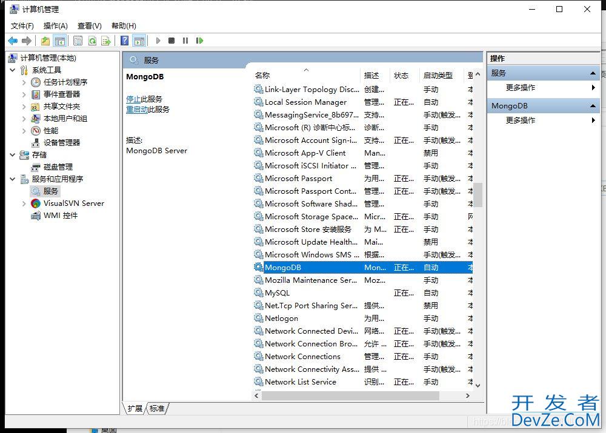Click the horizontal scrollbar thumb of services list
606x433 pixels.
tap(350, 396)
